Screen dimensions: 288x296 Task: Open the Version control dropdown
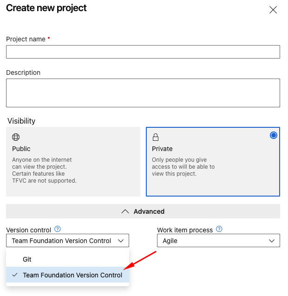pos(67,241)
